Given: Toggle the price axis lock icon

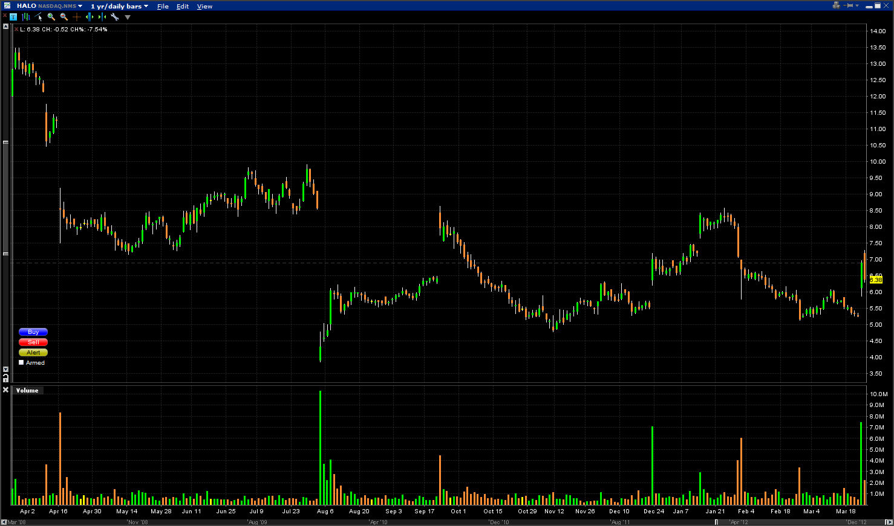Looking at the screenshot, I should [x=5, y=378].
